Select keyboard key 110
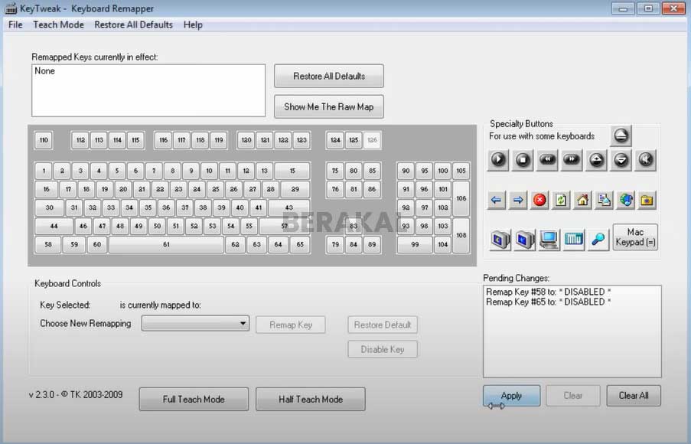This screenshot has height=444, width=691. 44,140
